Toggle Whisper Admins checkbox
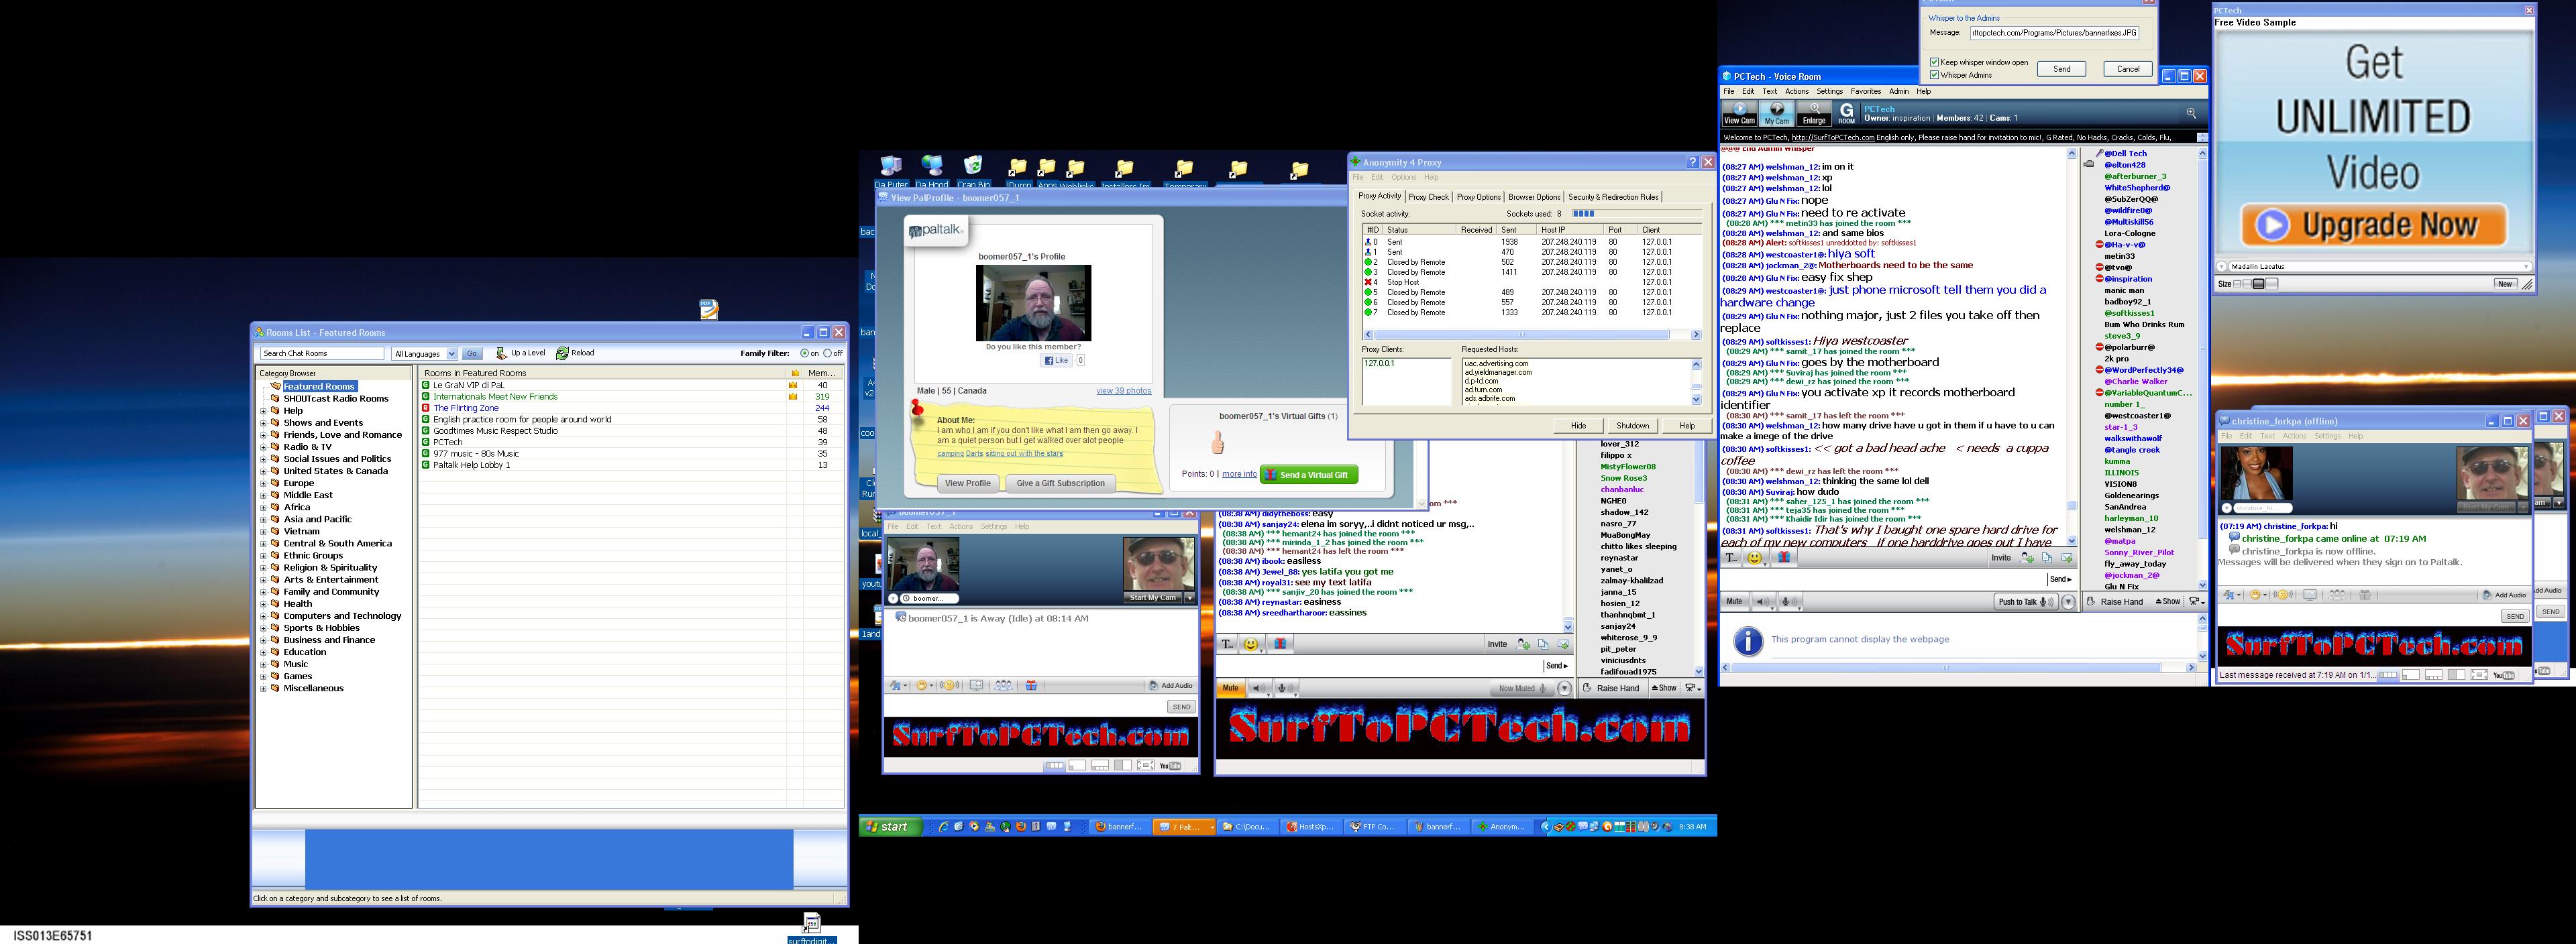Image resolution: width=2576 pixels, height=944 pixels. pyautogui.click(x=1935, y=75)
